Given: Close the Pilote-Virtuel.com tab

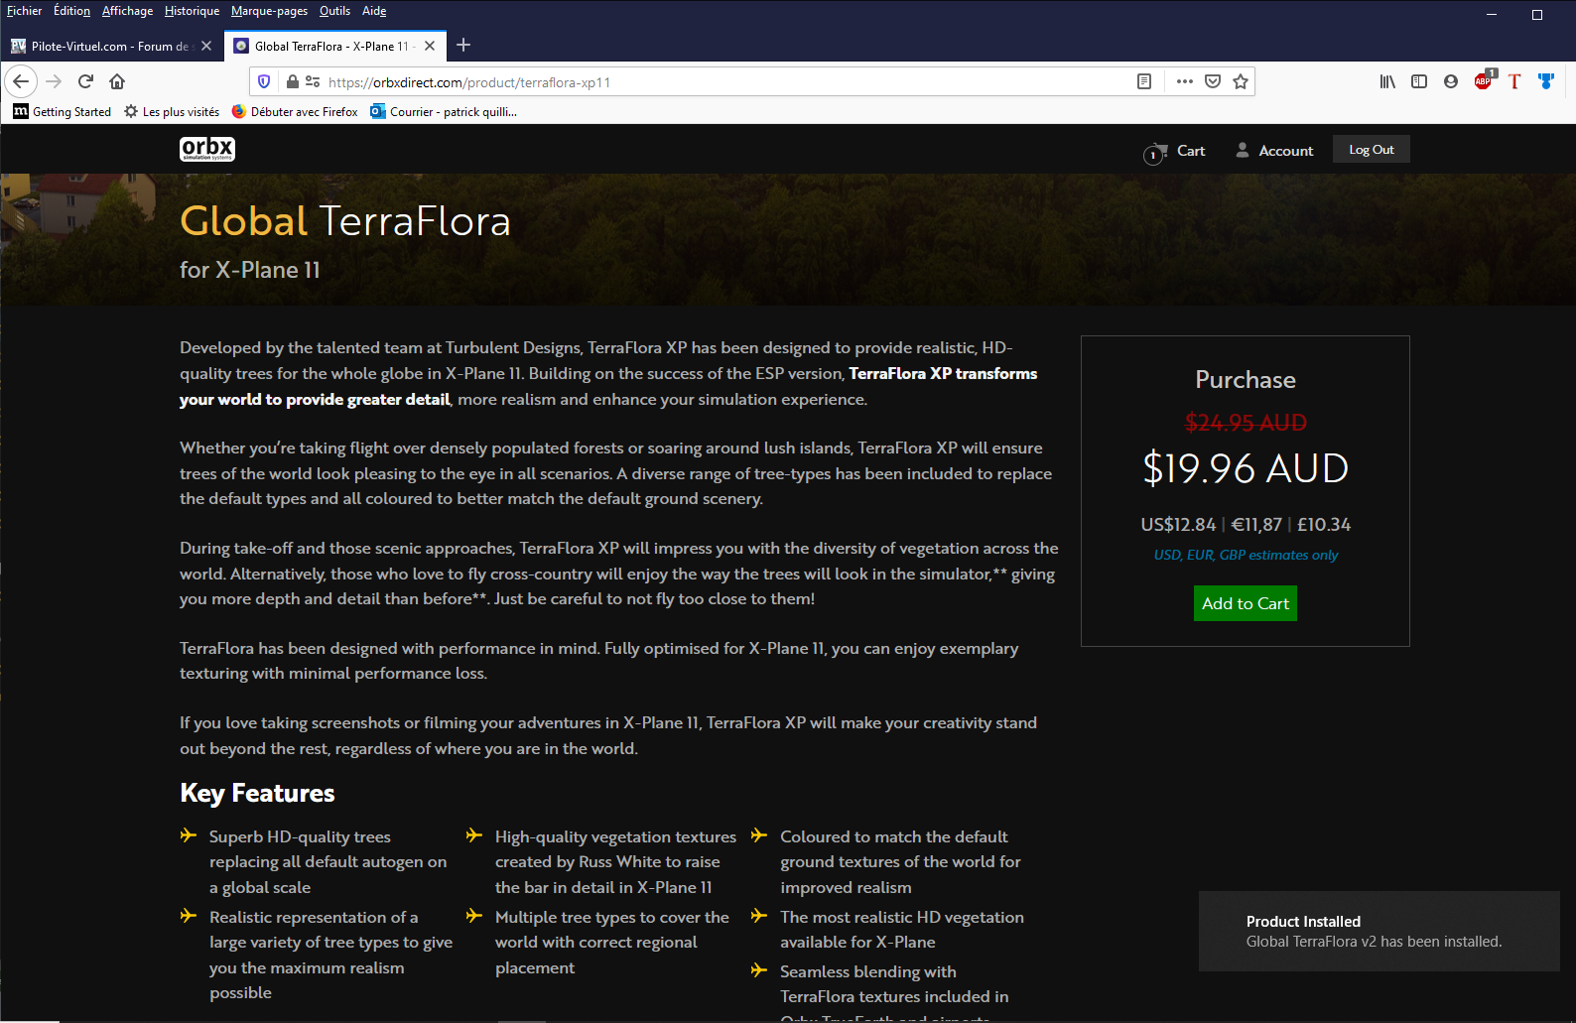Looking at the screenshot, I should click(206, 46).
